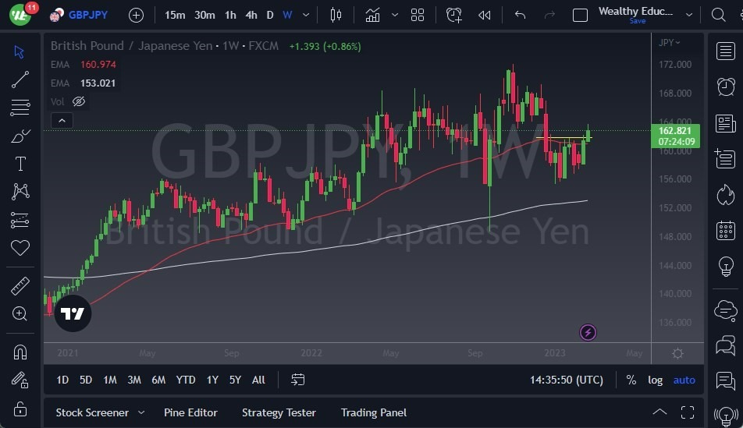Switch to 30m timeframe
The height and width of the screenshot is (428, 743).
coord(204,15)
